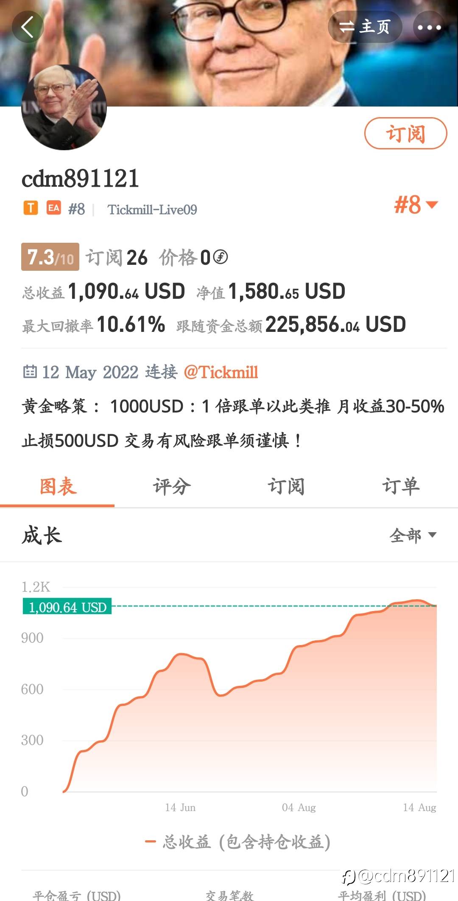Open the 订阅 subscriptions tab

[x=286, y=486]
